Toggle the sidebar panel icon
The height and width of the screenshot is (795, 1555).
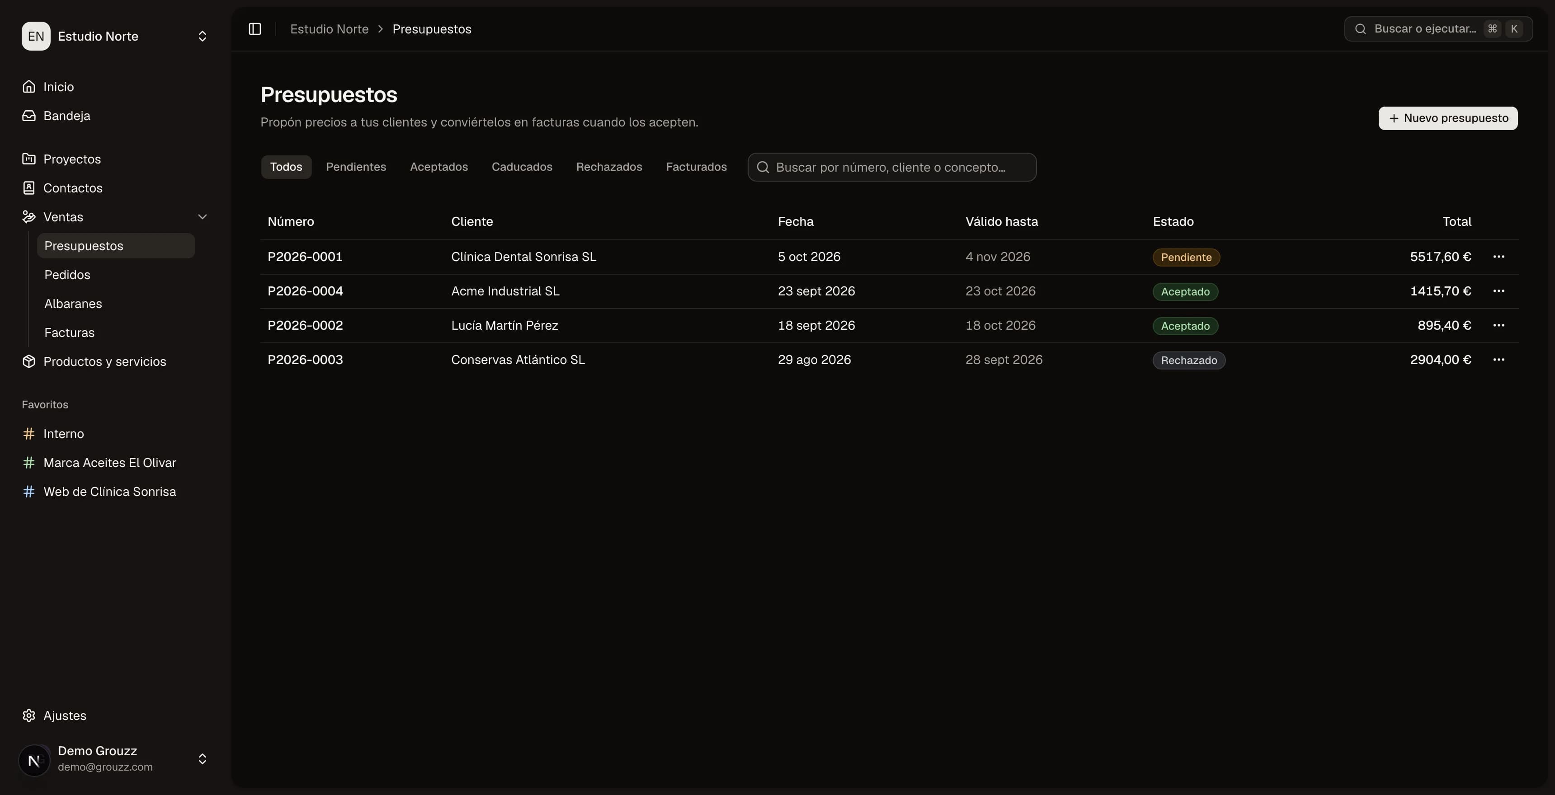click(255, 29)
